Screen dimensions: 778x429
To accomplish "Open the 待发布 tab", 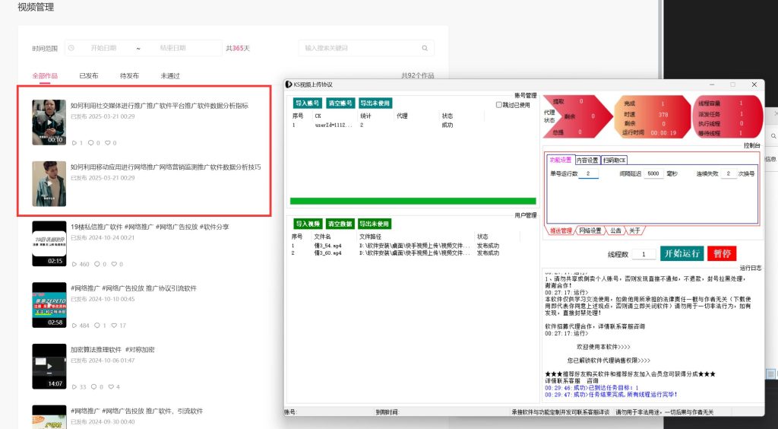I will point(129,76).
